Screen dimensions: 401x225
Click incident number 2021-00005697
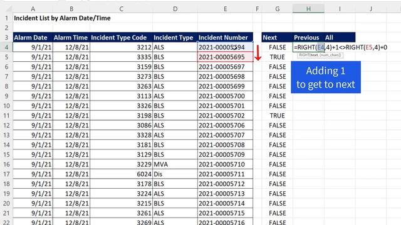tap(225, 67)
